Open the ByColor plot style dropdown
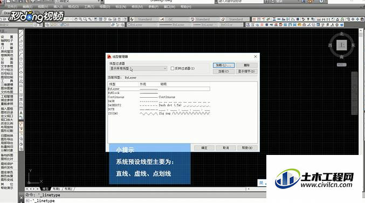This screenshot has width=365, height=203. pos(231,25)
